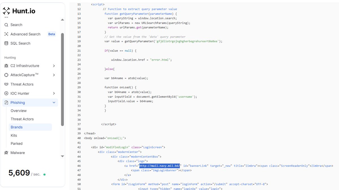
Task: Click the Threat Actors mask icon
Action: pos(6,84)
